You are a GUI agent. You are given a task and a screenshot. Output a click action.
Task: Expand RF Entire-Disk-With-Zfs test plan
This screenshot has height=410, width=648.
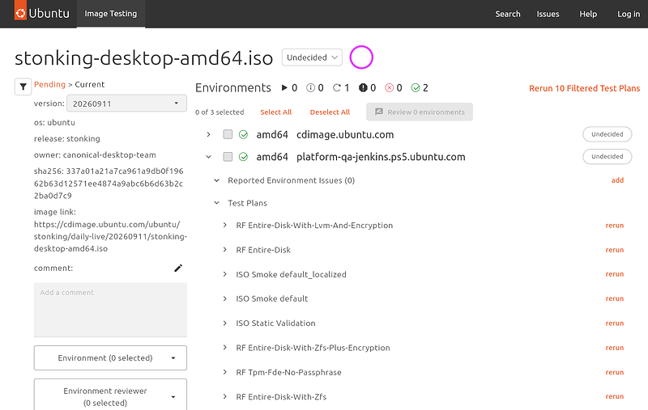tap(225, 396)
